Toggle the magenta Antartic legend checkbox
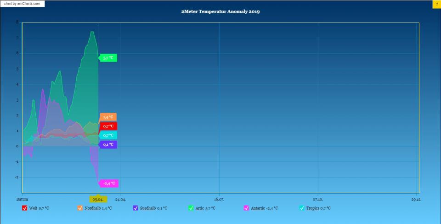 (246, 208)
